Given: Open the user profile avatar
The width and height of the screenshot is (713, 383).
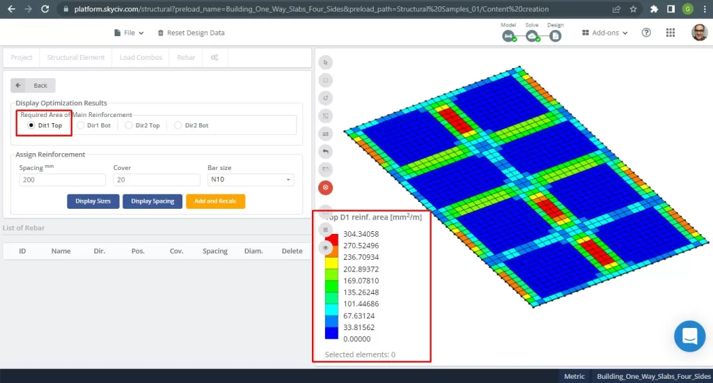Looking at the screenshot, I should coord(699,33).
